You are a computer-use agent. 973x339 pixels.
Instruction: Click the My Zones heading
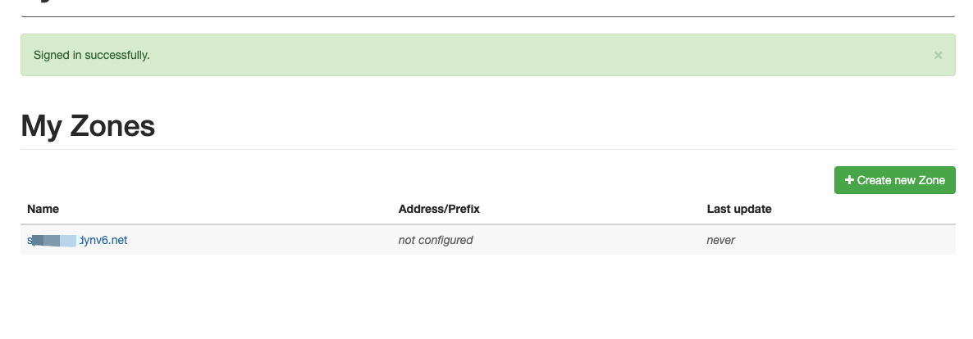[x=88, y=126]
